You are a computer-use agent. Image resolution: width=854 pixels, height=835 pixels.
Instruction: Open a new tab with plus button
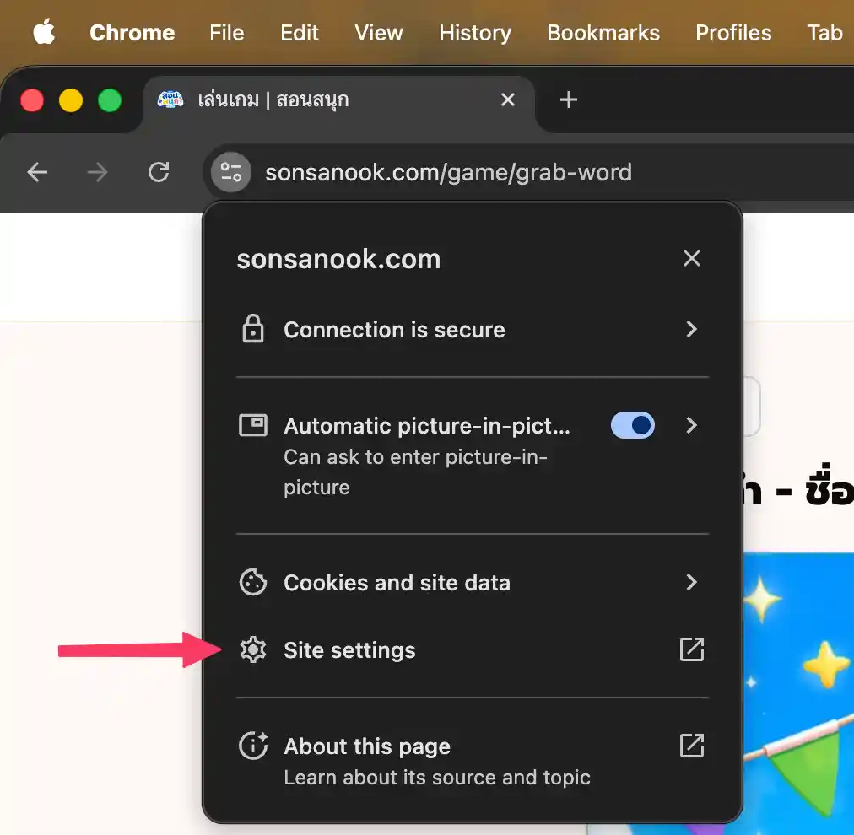click(569, 100)
